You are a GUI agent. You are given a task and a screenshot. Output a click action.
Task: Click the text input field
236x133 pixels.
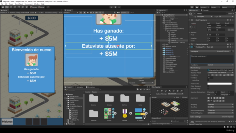tap(212, 59)
